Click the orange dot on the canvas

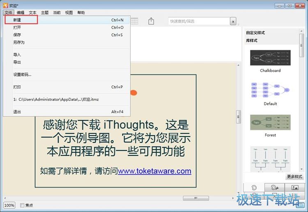click(134, 93)
